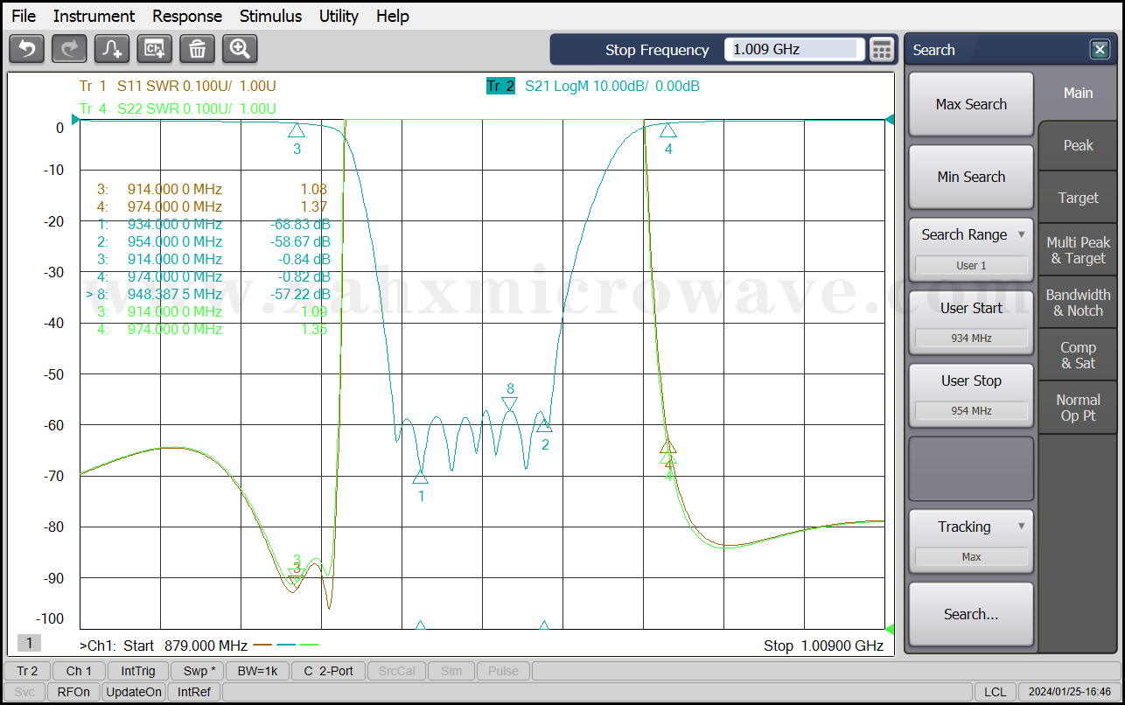Click the Undo arrow toolbar icon

(27, 49)
